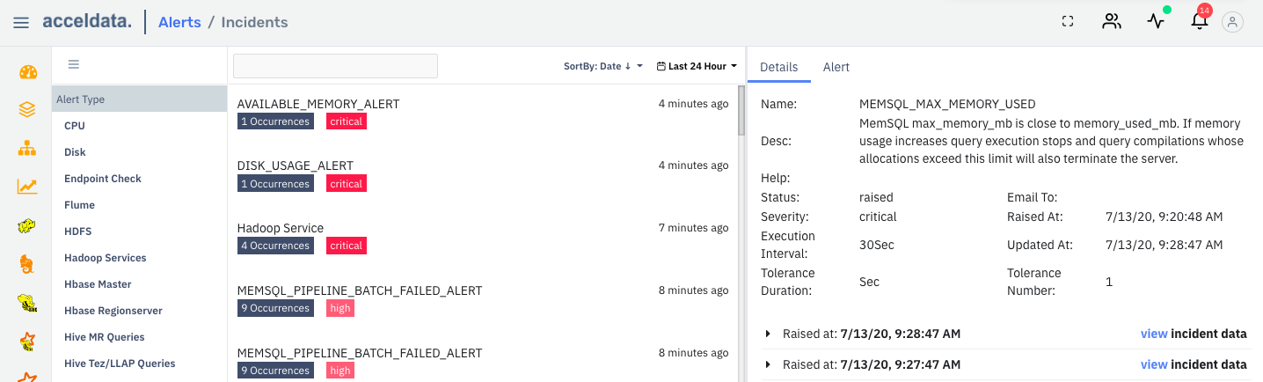Image resolution: width=1263 pixels, height=382 pixels.
Task: Expand incident raised at 9:27:47 AM
Action: pyautogui.click(x=768, y=364)
